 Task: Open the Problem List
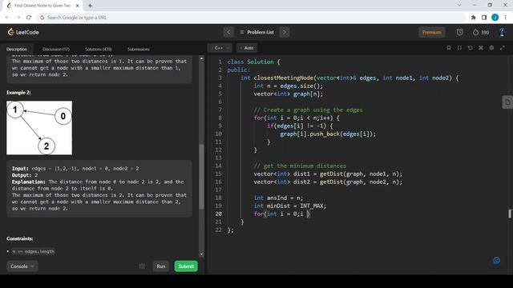tap(256, 32)
